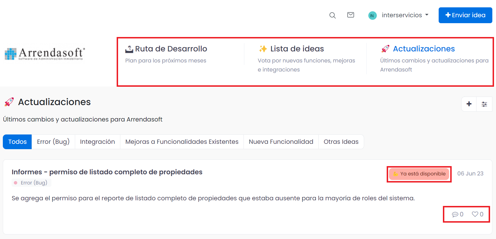Viewport: 496px width, 239px height.
Task: Click text Plan para los próximos meses
Action: click(166, 61)
